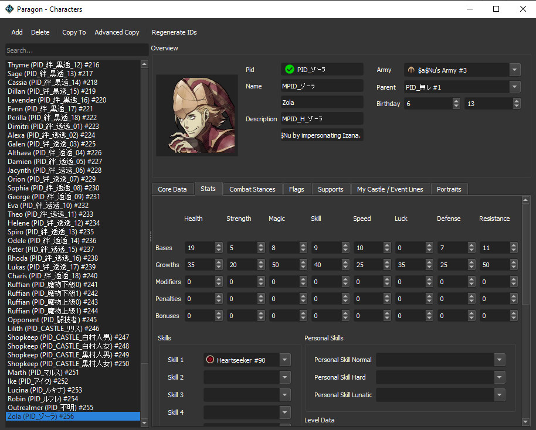Increase the Resistance growths stepper

[514, 262]
